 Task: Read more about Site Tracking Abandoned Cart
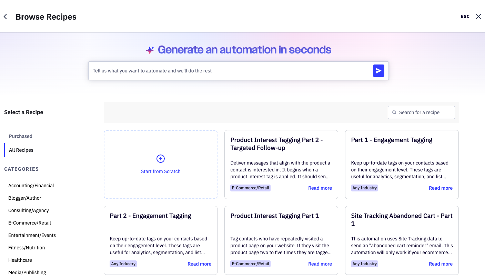[x=441, y=264]
